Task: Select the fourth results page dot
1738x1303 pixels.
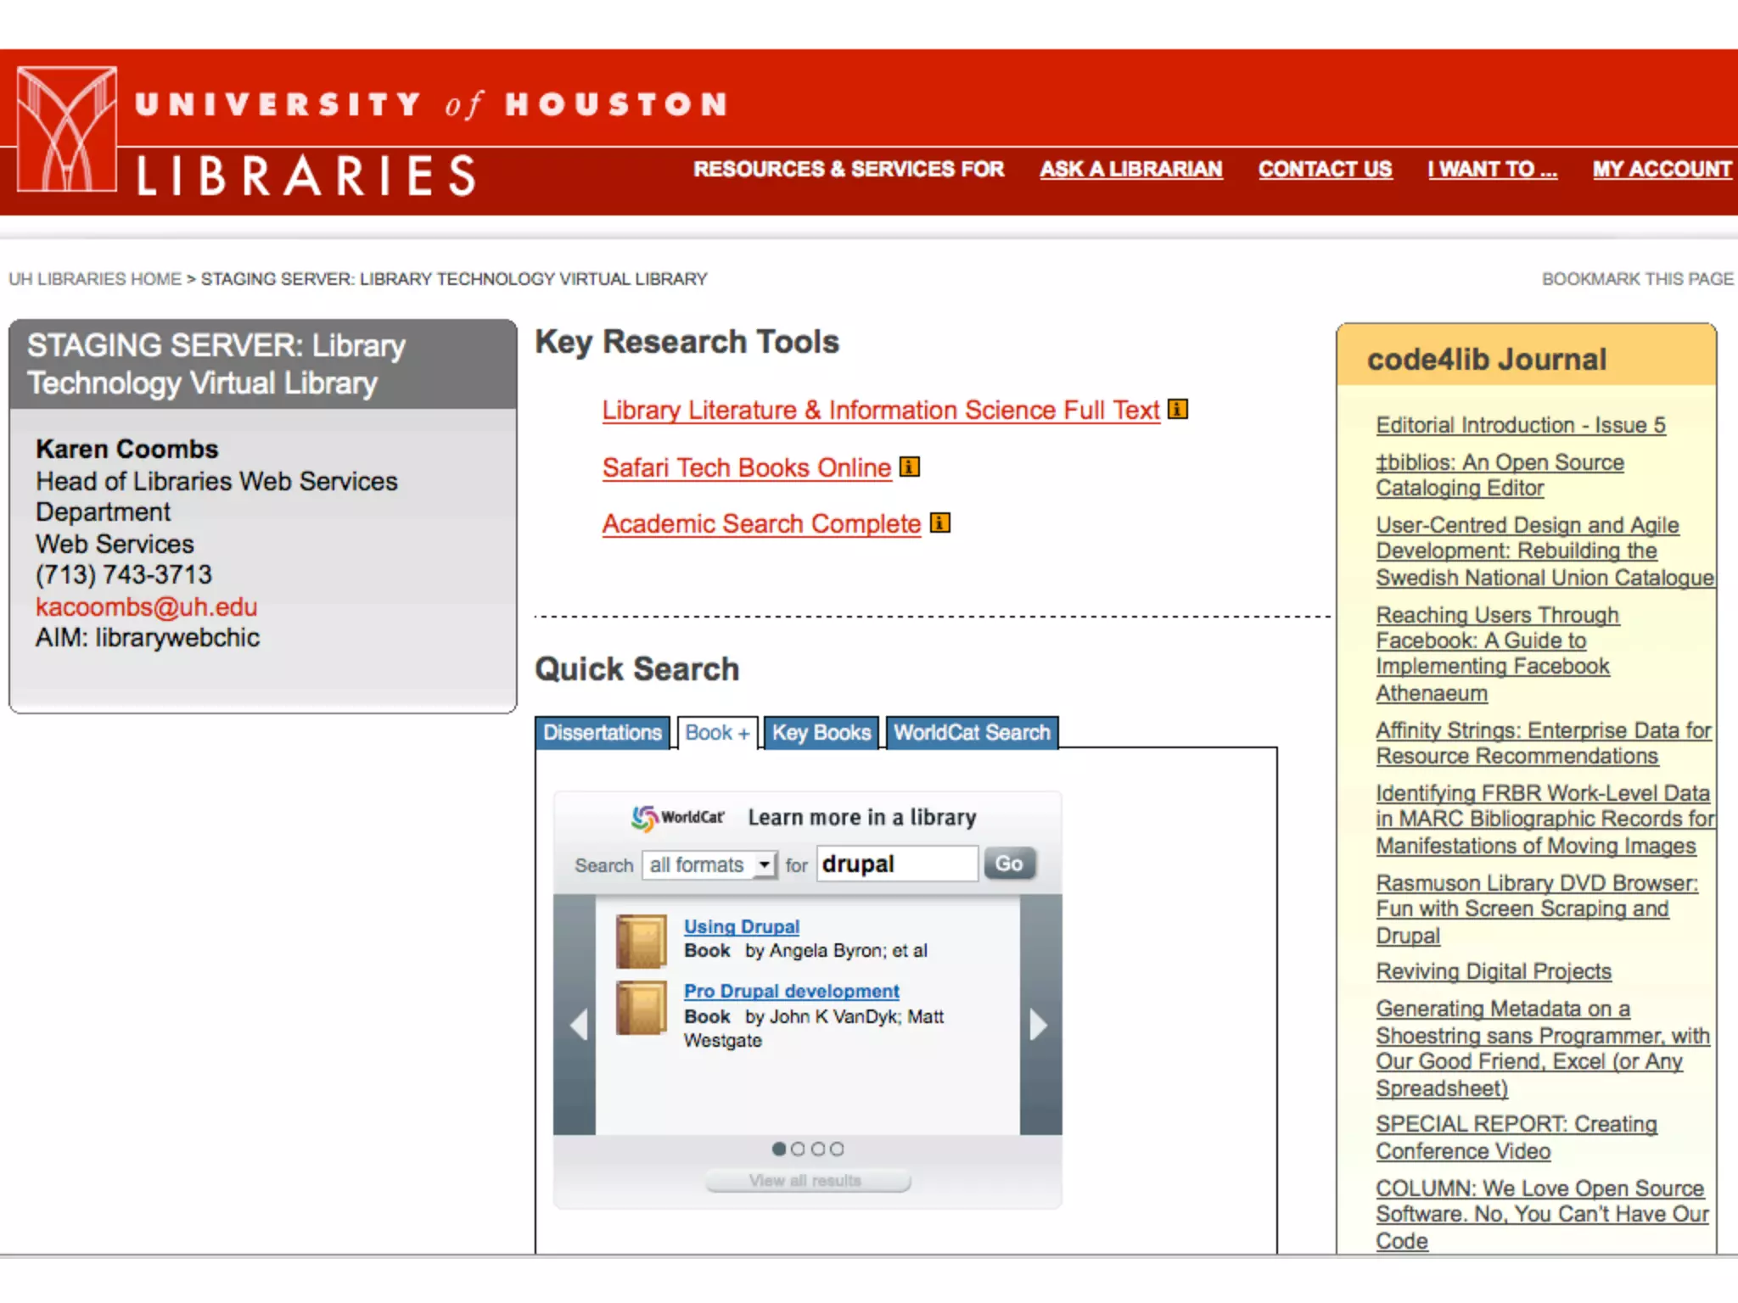Action: 837,1149
